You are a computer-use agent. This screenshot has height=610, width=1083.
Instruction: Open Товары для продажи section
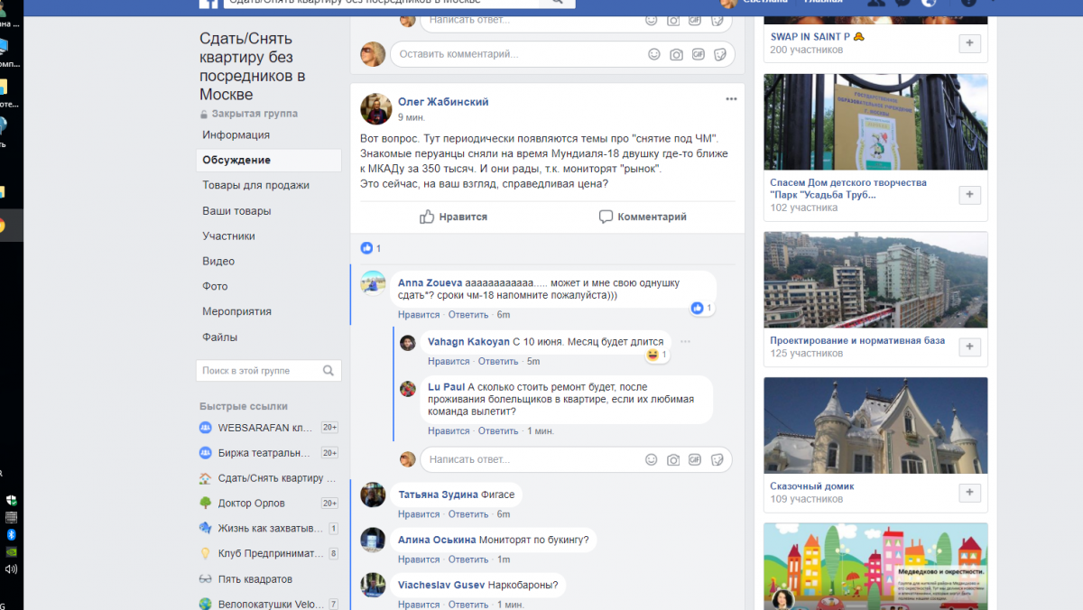click(255, 186)
